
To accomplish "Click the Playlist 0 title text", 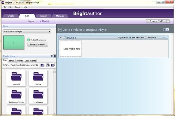I will (x=71, y=38).
